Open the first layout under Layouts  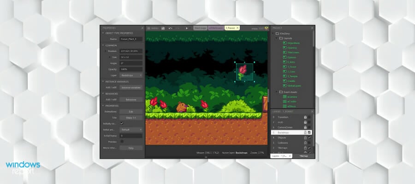coord(291,43)
